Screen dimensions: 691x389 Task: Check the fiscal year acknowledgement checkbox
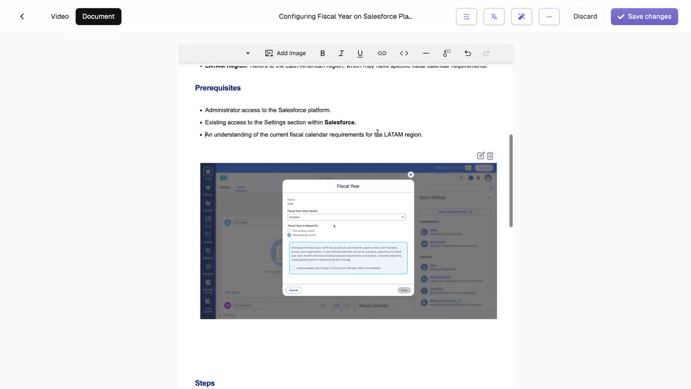point(293,268)
